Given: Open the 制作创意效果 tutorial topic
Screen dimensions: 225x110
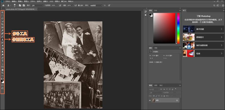Looking at the screenshot, I should (203, 45).
